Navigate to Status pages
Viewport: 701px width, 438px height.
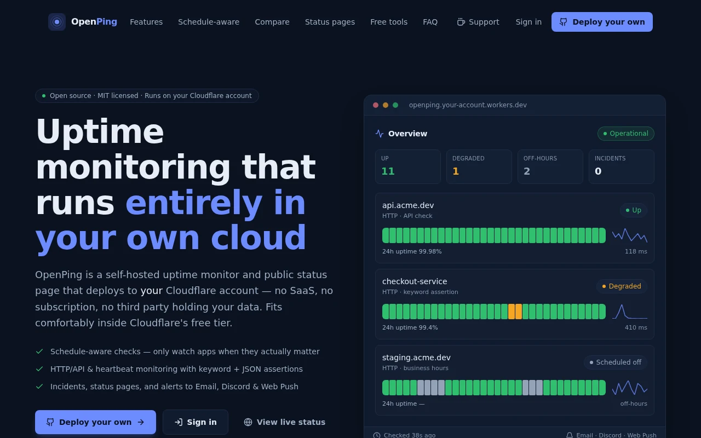tap(330, 22)
